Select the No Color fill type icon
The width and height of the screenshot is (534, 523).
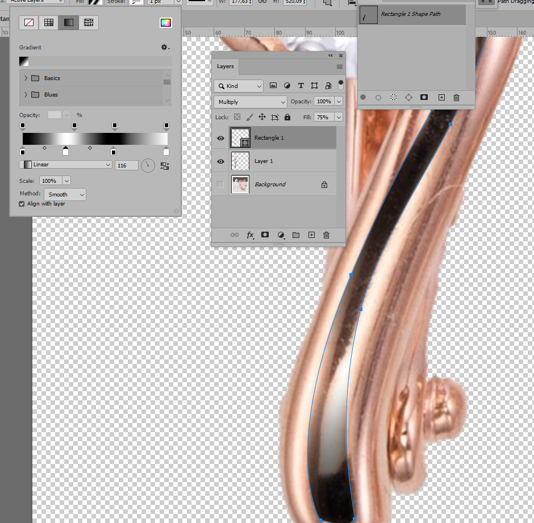29,23
